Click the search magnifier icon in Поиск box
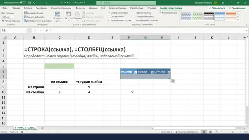The image size is (249, 140). pyautogui.click(x=100, y=3)
